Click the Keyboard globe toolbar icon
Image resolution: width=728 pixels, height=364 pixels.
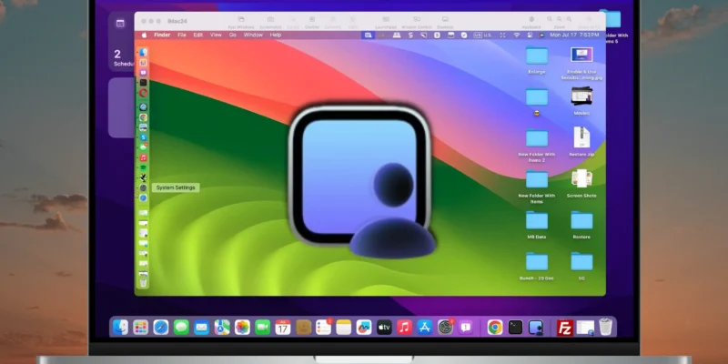point(531,19)
